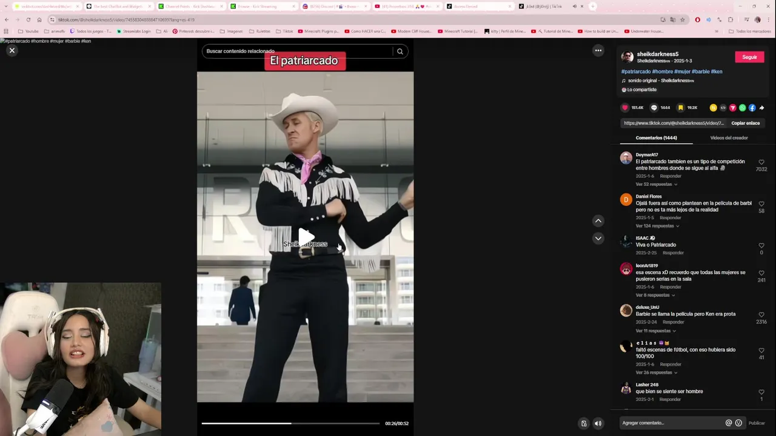Reload the page with browser refresh button
Screen dimensions: 776x436
click(28, 20)
